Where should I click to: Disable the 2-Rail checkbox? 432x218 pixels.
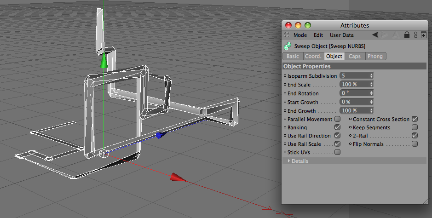415,135
